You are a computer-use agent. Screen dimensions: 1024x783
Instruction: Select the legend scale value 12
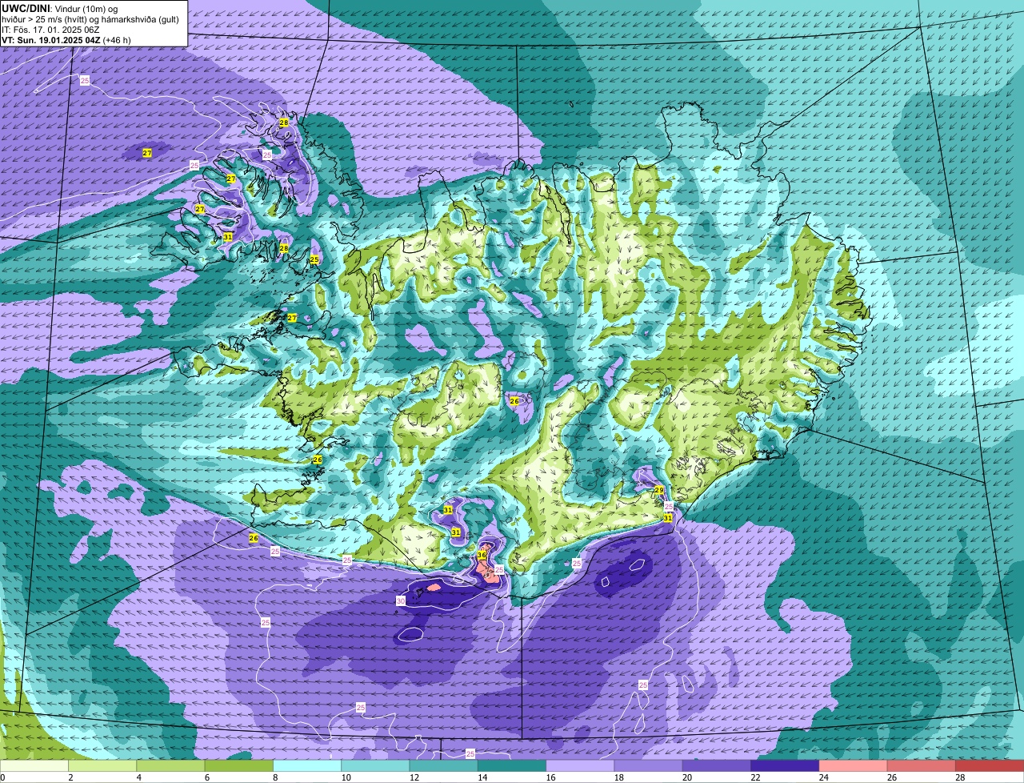coord(414,777)
